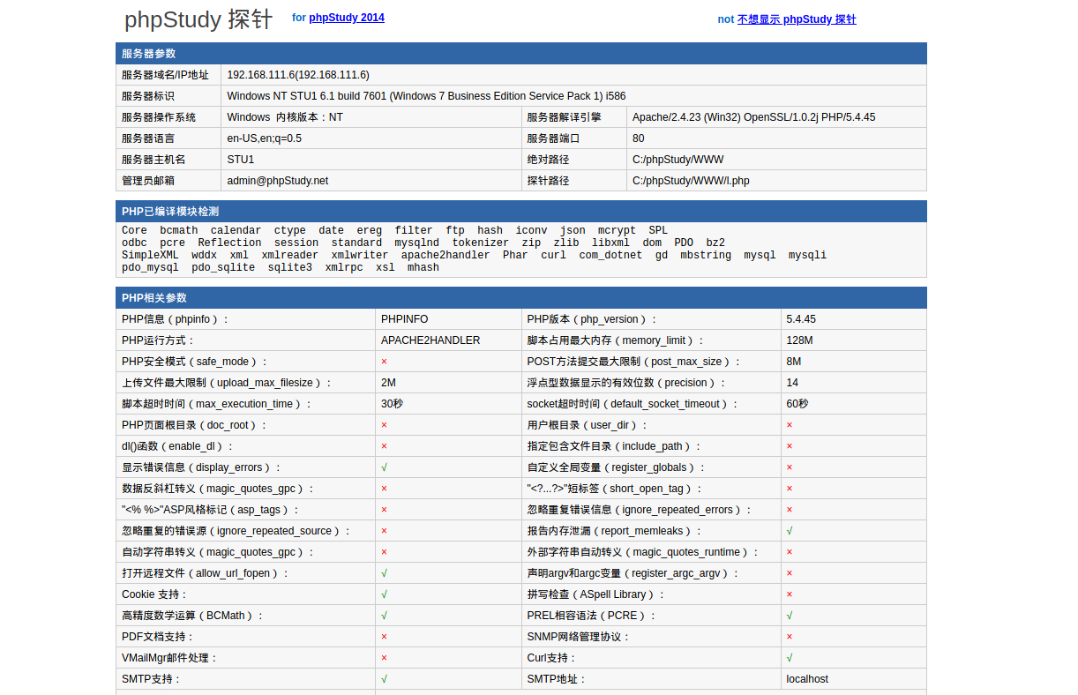The width and height of the screenshot is (1078, 695).
Task: Select the memory_limit value 128M
Action: pos(799,340)
